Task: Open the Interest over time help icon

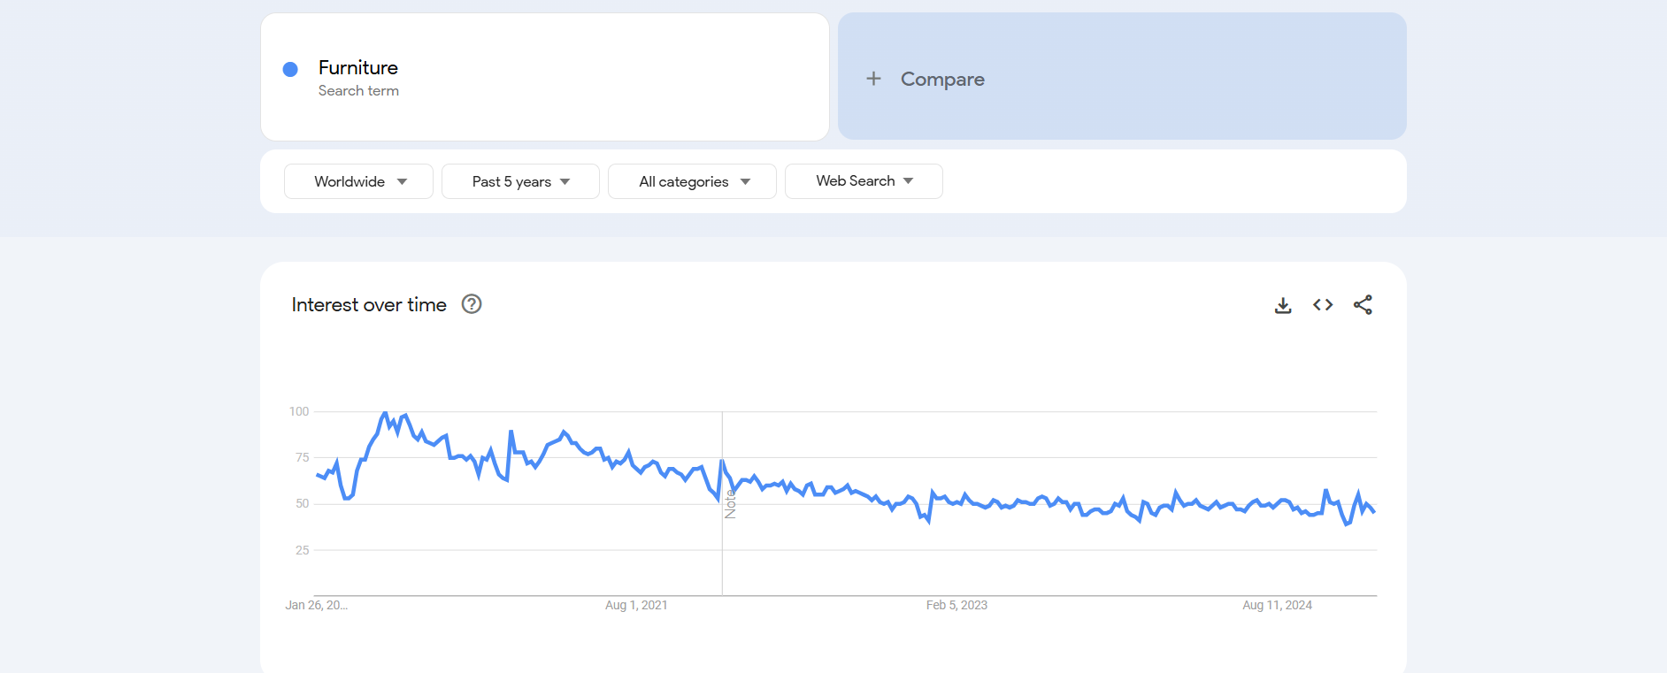Action: pyautogui.click(x=472, y=304)
